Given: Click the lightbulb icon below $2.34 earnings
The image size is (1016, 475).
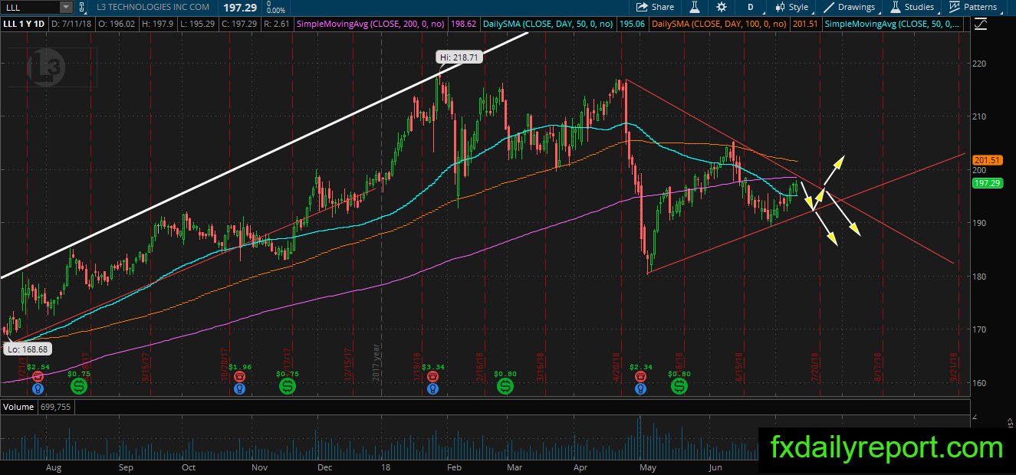Looking at the screenshot, I should coord(640,388).
